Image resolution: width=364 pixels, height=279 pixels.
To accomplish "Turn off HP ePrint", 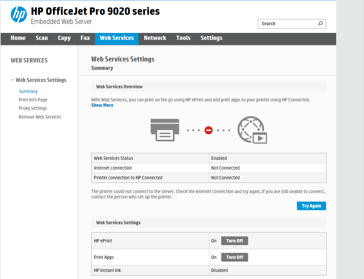I will [x=235, y=241].
